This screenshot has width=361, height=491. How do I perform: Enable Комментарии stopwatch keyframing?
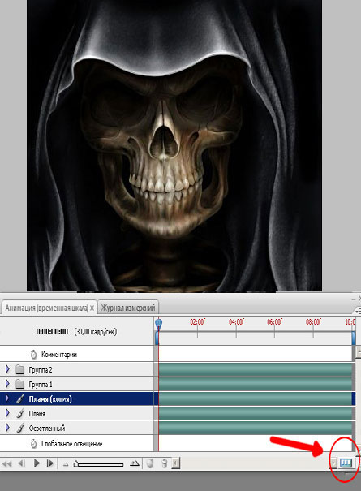click(x=33, y=354)
